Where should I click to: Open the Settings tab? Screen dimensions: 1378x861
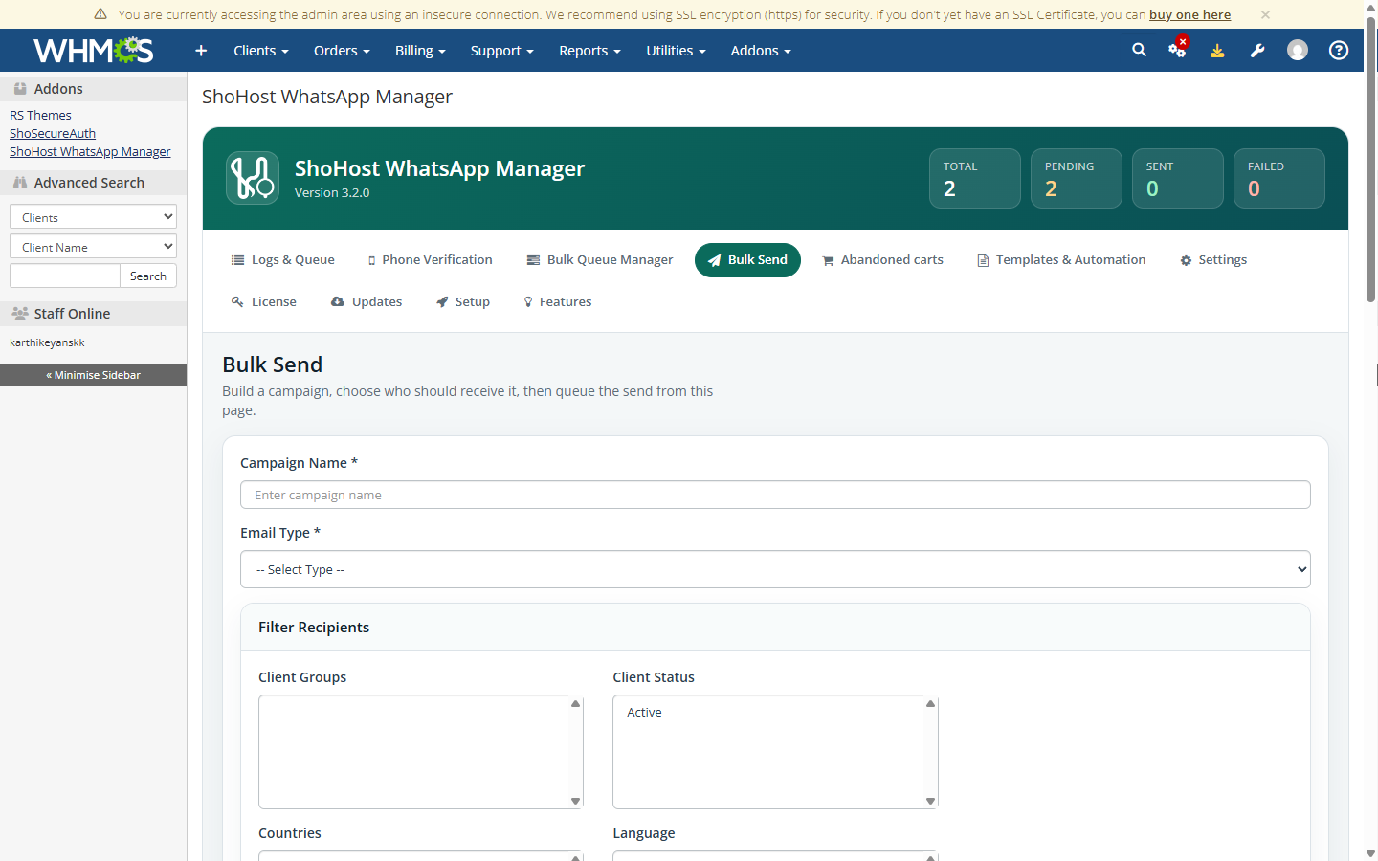pos(1213,260)
